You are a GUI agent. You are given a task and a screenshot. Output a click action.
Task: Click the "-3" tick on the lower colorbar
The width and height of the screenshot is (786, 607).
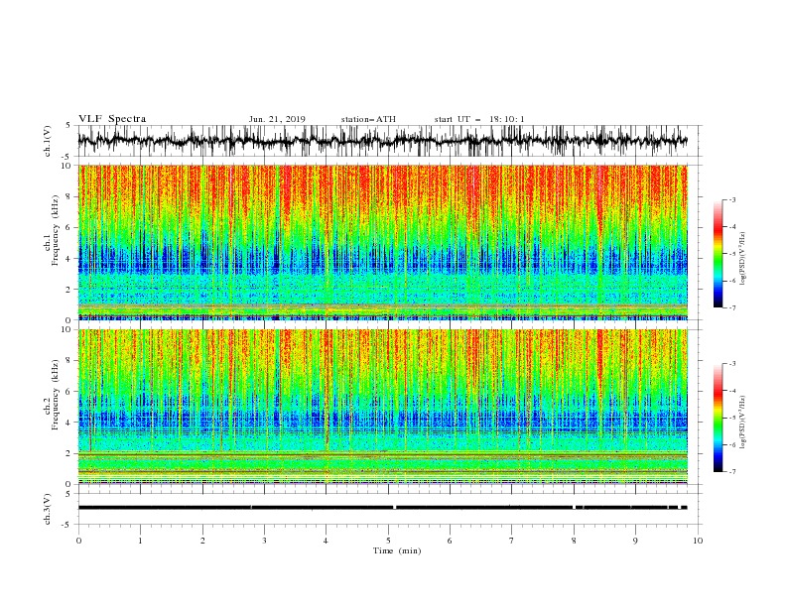point(731,364)
